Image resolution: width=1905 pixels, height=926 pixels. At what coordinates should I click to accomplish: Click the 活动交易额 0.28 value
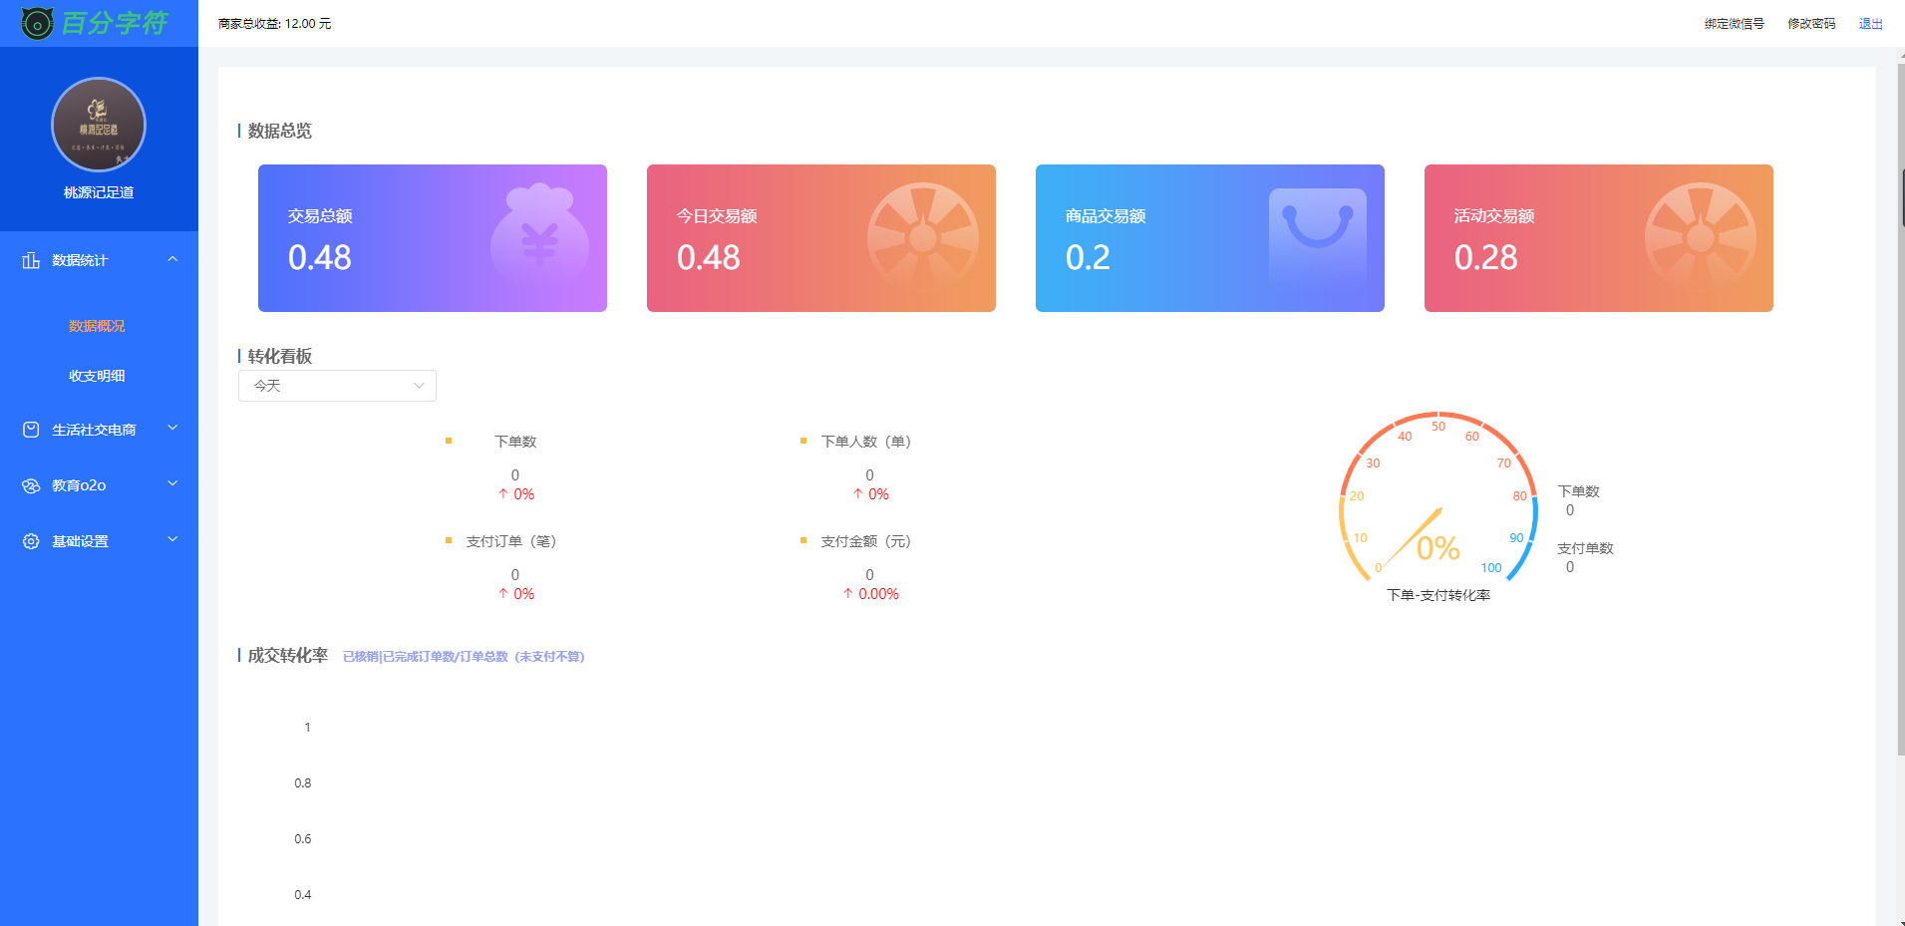[1486, 258]
